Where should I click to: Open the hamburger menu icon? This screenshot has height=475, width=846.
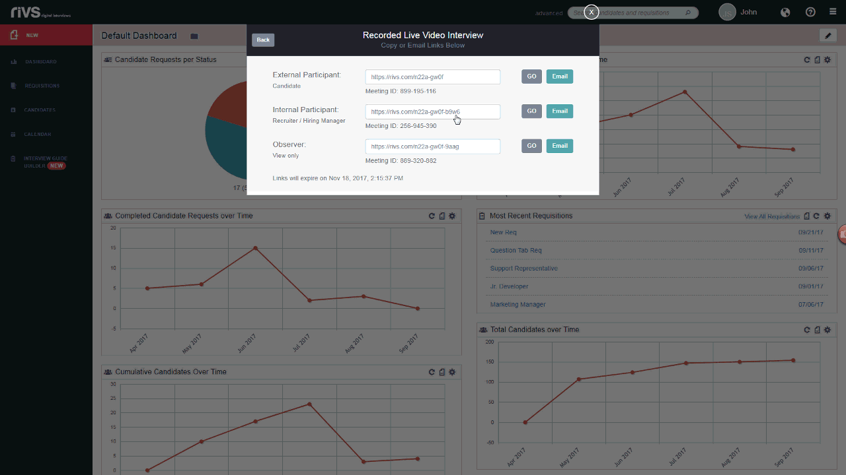[833, 12]
